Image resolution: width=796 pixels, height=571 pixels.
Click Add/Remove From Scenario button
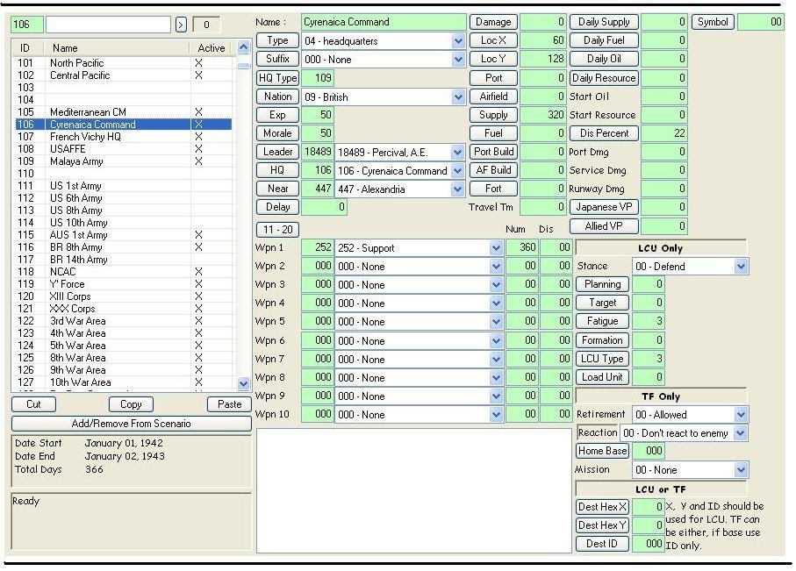point(132,424)
